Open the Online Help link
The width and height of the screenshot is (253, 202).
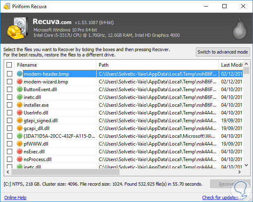click(x=16, y=198)
